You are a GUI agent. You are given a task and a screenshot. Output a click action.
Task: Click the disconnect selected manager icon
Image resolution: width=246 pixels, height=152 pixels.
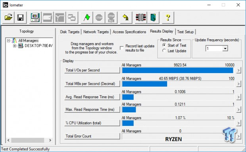[141, 17]
